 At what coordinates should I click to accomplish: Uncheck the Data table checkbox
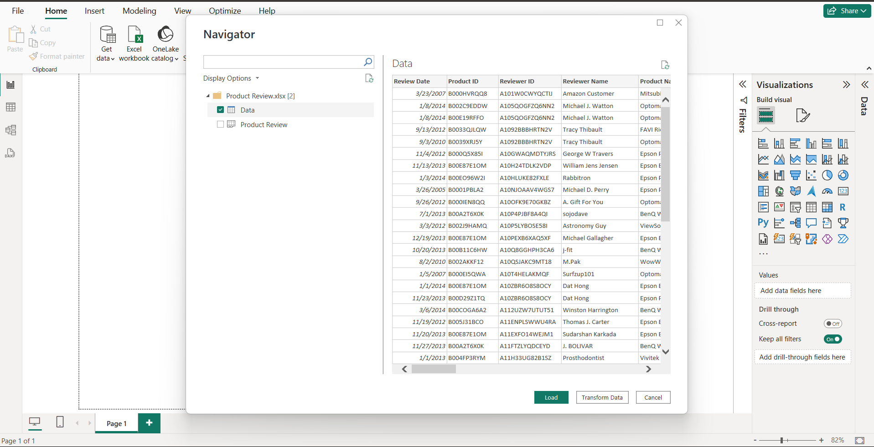(220, 110)
